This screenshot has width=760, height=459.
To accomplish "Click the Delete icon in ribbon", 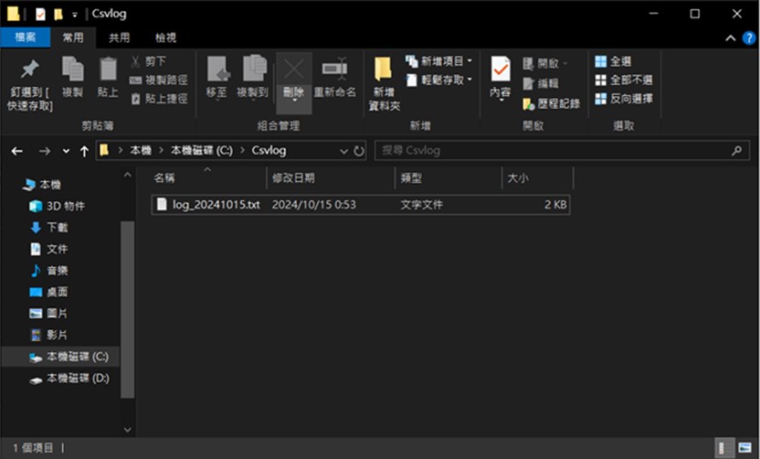I will [293, 71].
